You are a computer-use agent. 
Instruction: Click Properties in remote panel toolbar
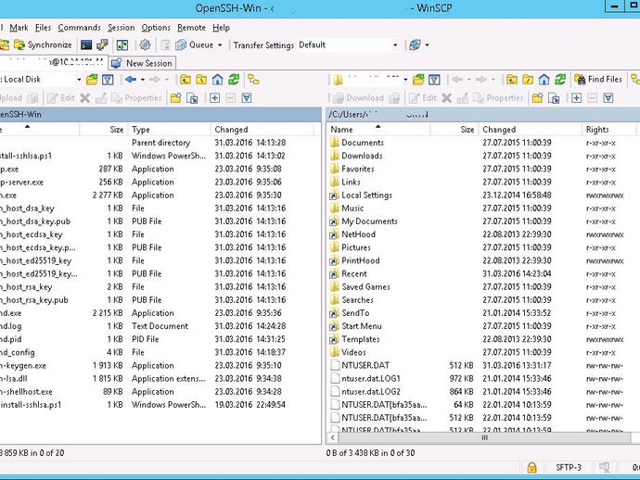tap(498, 98)
